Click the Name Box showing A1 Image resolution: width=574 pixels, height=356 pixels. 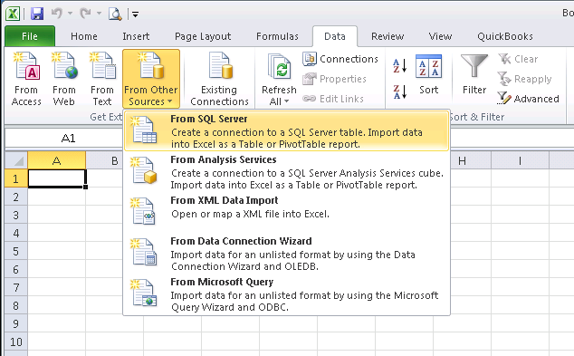[68, 138]
